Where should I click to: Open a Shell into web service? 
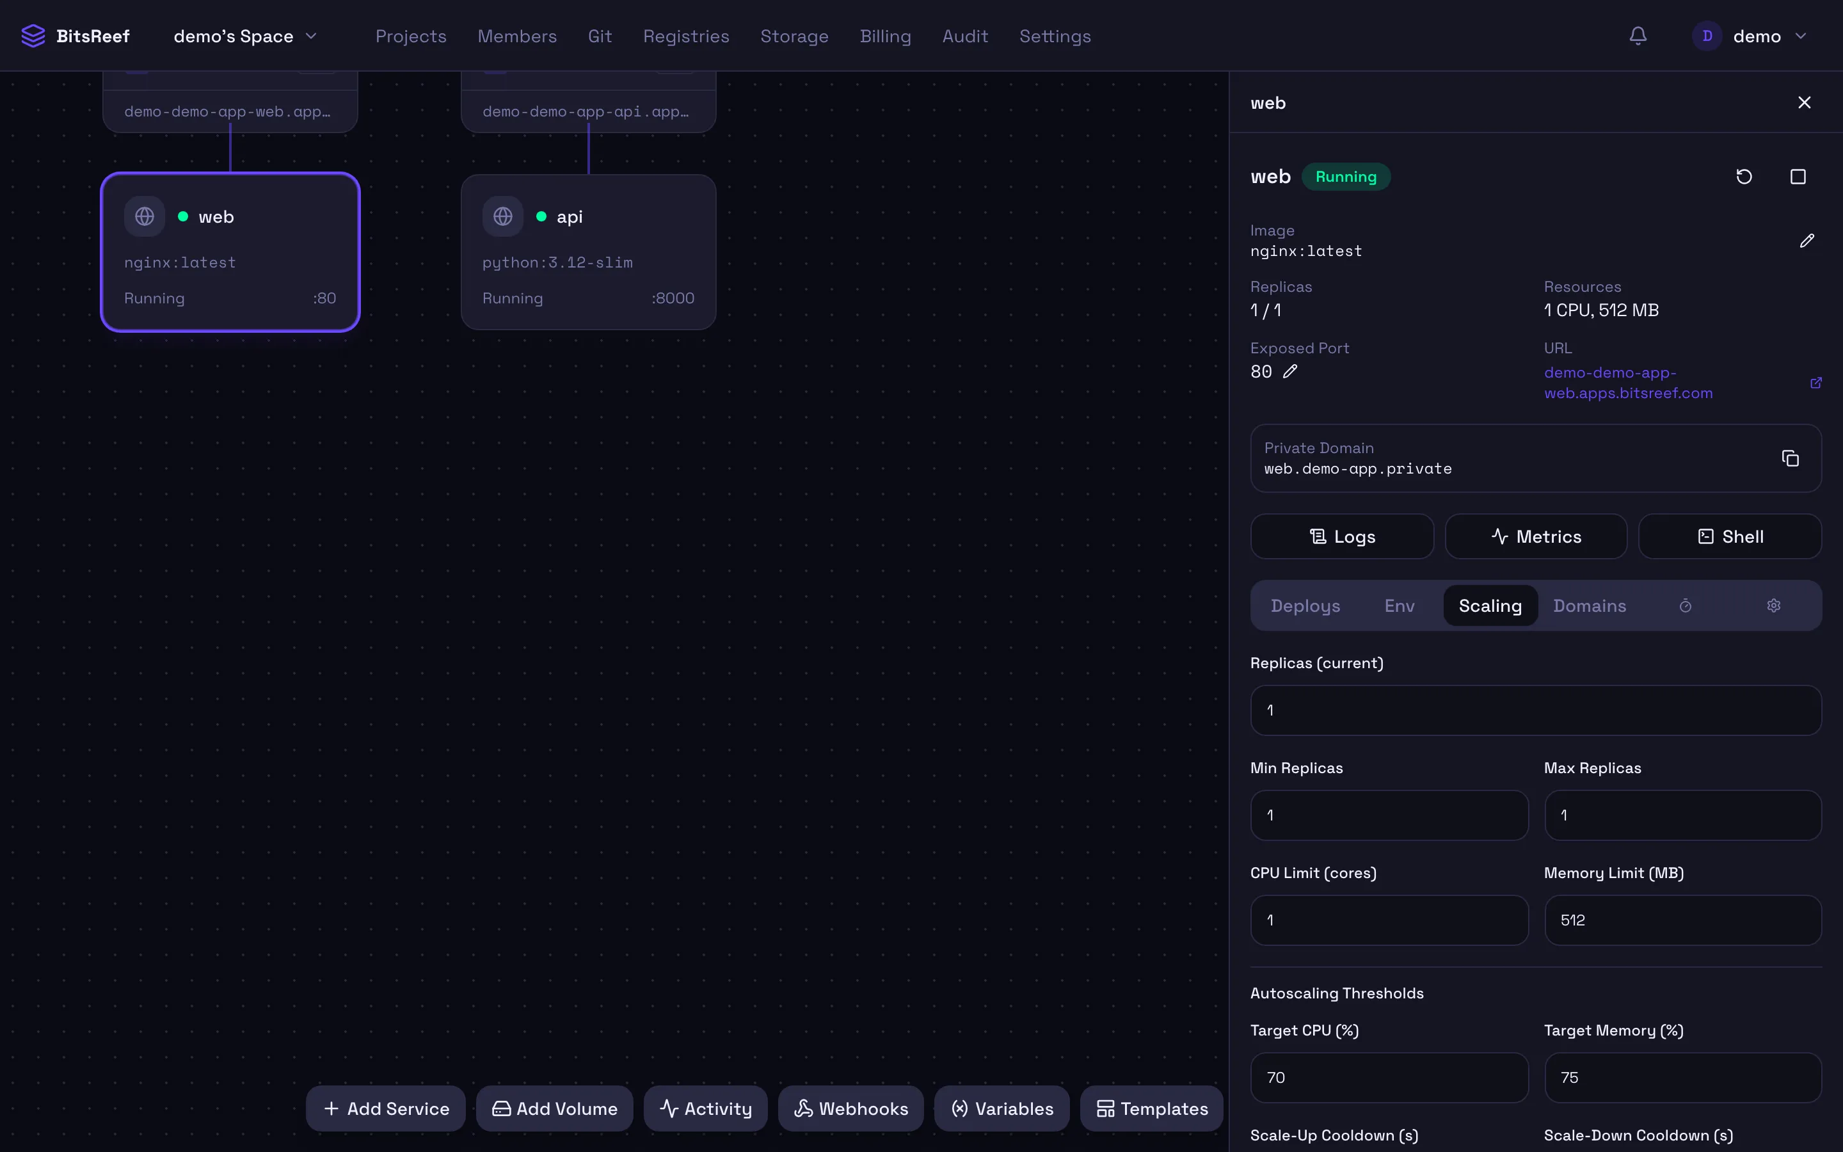1730,536
